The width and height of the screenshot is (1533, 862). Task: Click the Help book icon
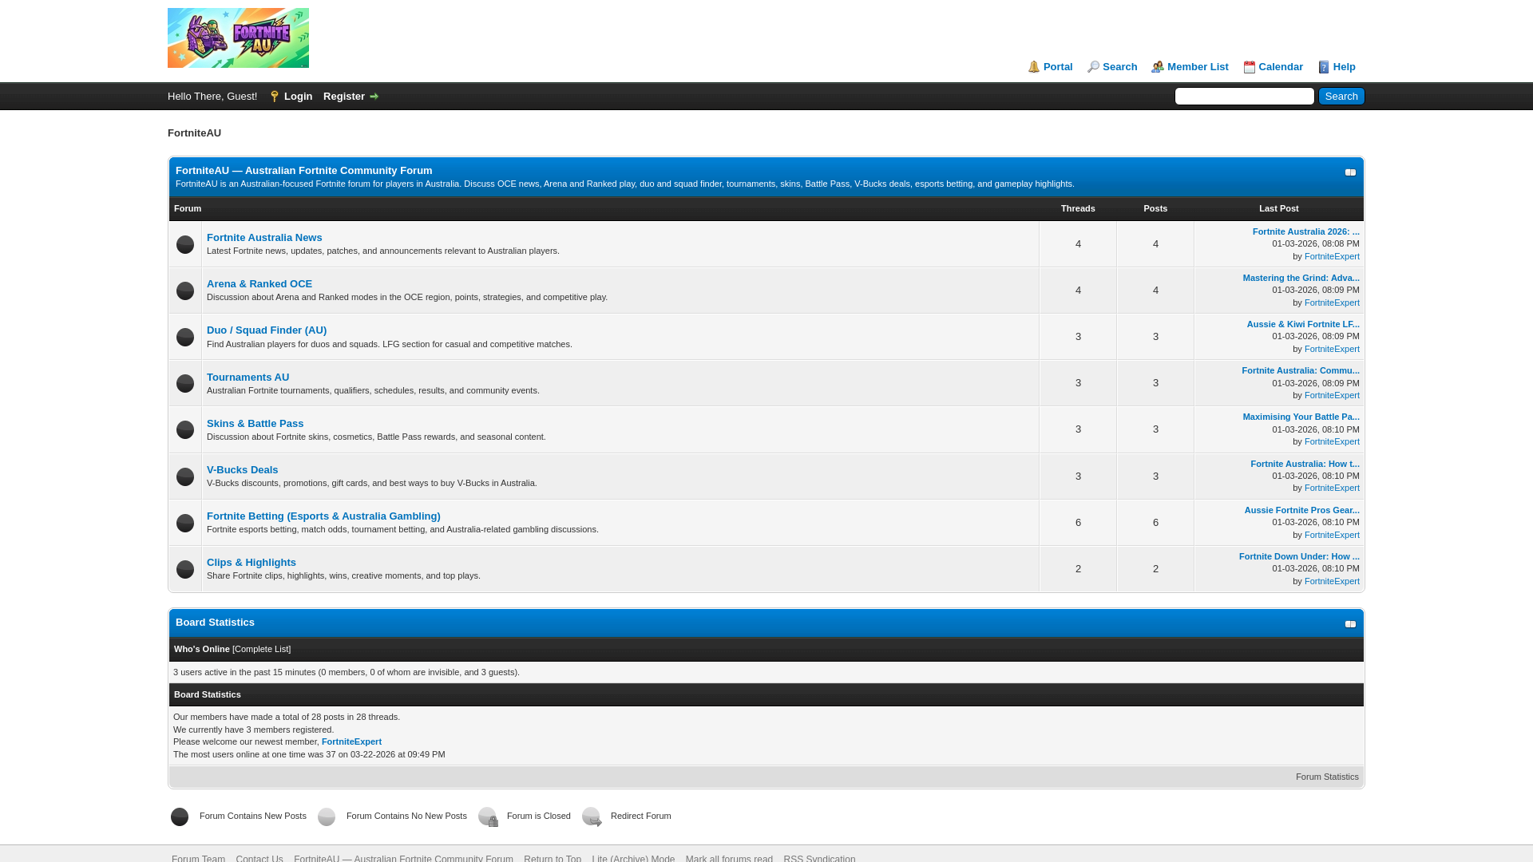pyautogui.click(x=1324, y=67)
